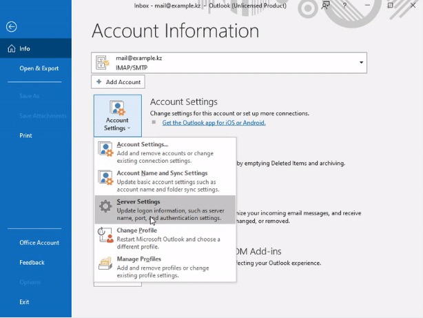
Task: Select Exit in the sidebar
Action: tap(24, 302)
